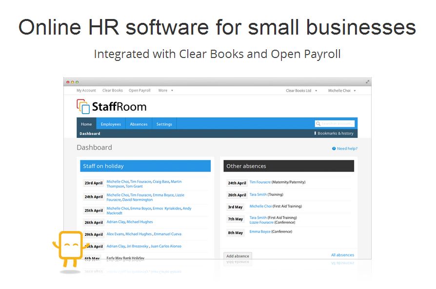
Task: Select Andy Mackrodt in the 25th April row
Action: [x=149, y=211]
